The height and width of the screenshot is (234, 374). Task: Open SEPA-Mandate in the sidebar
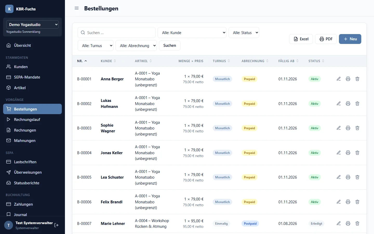click(32, 77)
